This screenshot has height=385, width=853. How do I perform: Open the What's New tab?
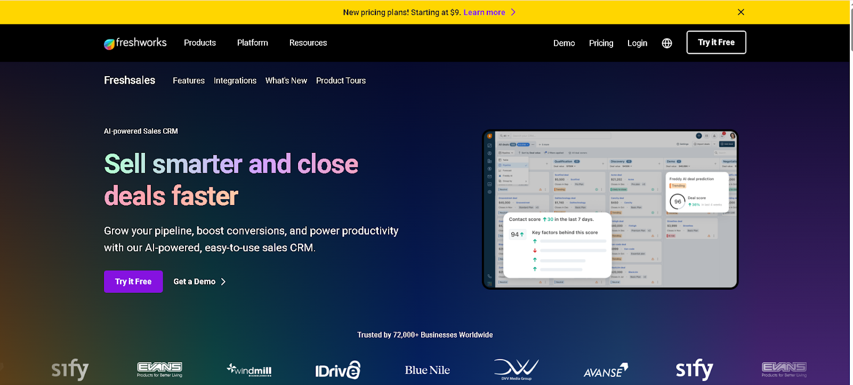point(286,81)
